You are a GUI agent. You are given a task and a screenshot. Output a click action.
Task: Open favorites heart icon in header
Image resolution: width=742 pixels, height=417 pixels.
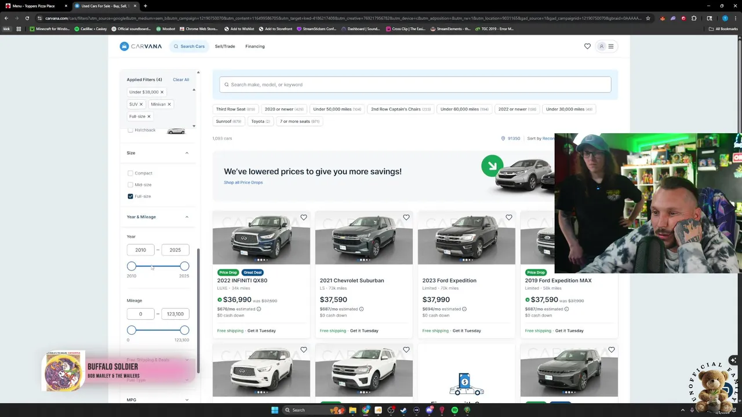[x=587, y=46]
